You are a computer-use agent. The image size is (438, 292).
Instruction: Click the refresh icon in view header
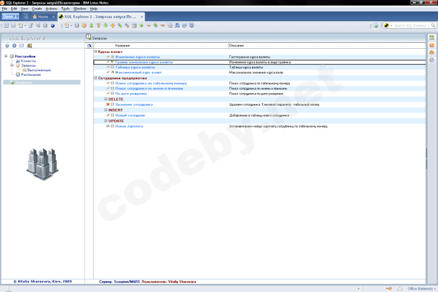click(x=89, y=46)
